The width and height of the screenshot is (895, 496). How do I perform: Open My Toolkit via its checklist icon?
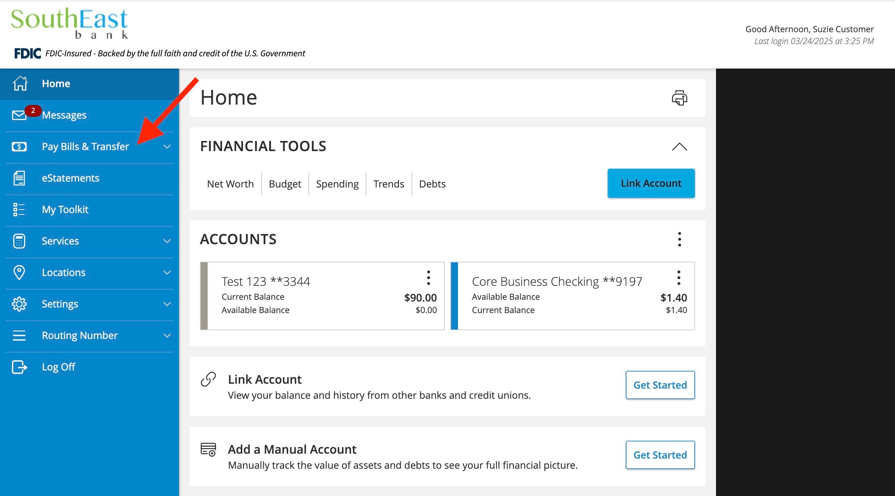click(19, 209)
